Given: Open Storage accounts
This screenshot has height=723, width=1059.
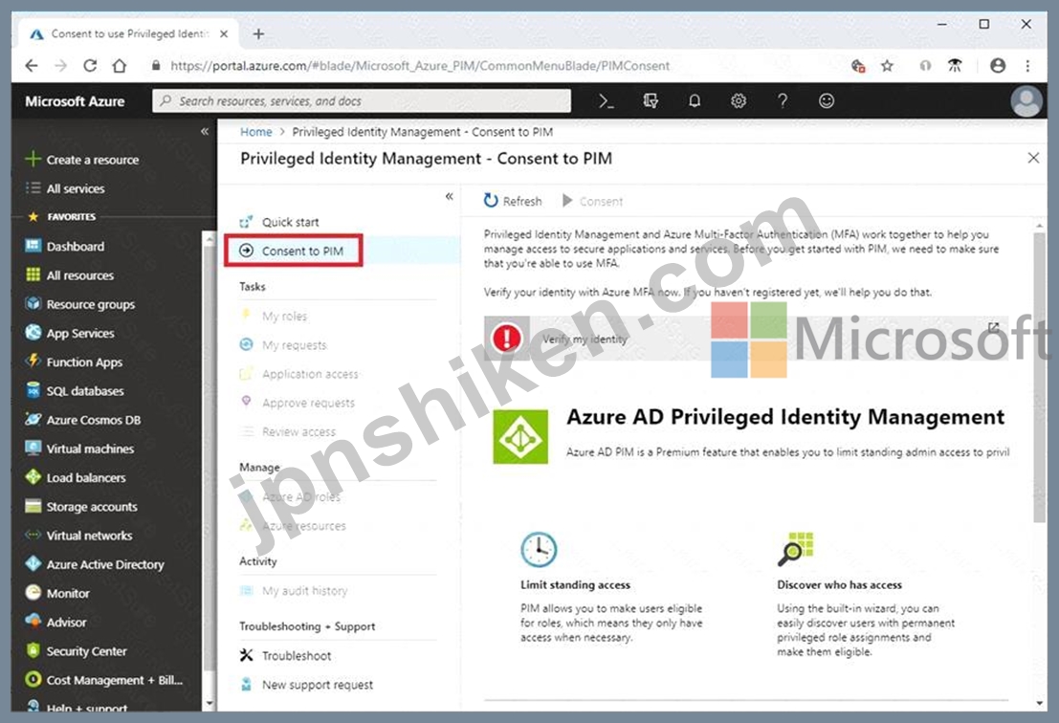Looking at the screenshot, I should coord(81,506).
